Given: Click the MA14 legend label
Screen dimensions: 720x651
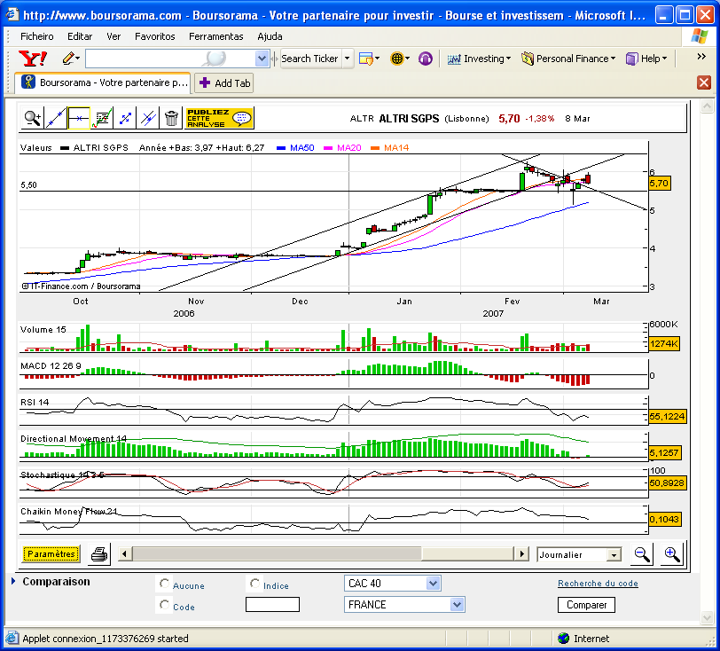Looking at the screenshot, I should click(x=395, y=147).
